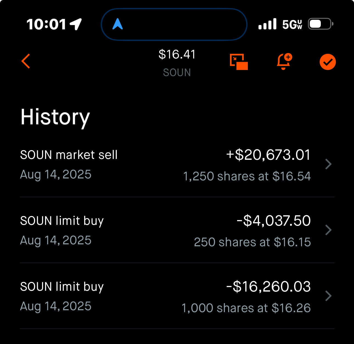The width and height of the screenshot is (354, 344).
Task: Select the 1,250 shares at $16.54 detail
Action: pos(247,176)
